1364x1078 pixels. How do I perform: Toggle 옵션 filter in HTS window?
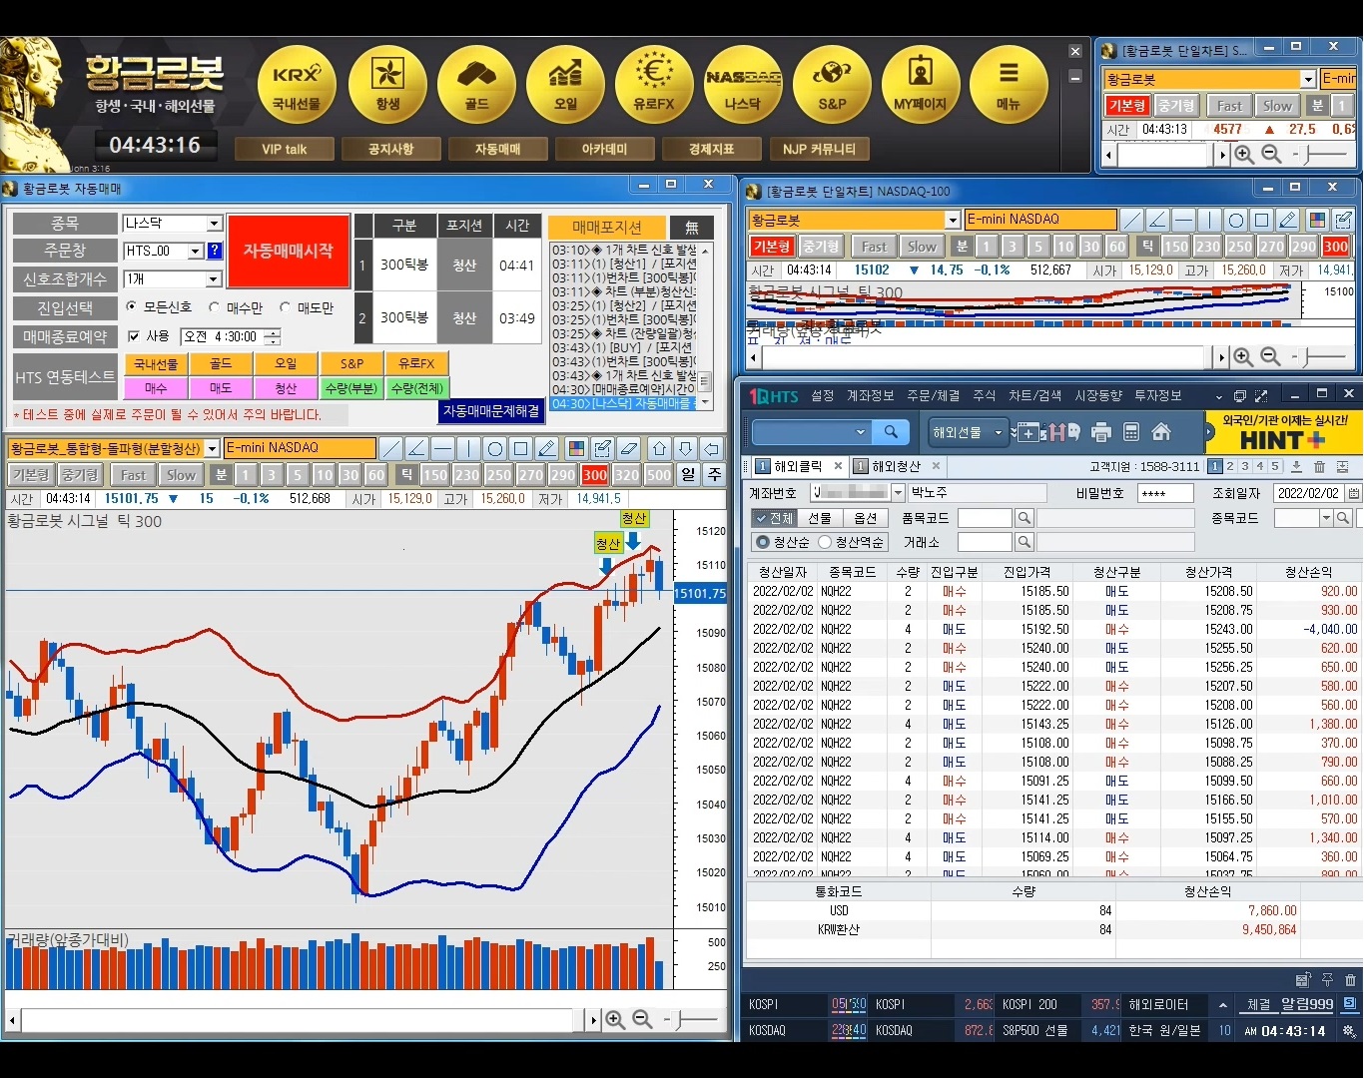(x=866, y=518)
